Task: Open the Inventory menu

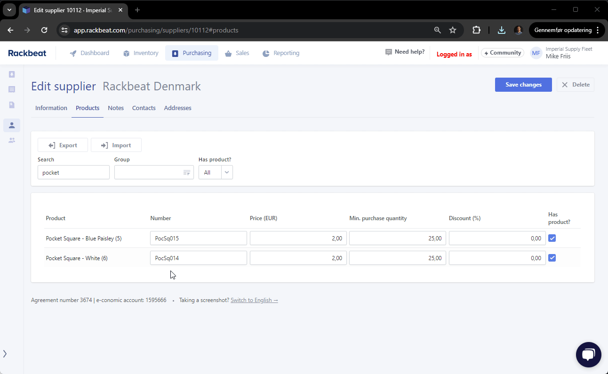Action: point(141,53)
